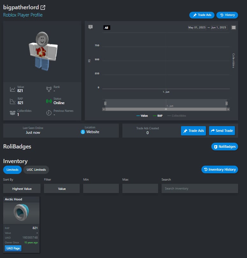Select the All range button on chart
This screenshot has height=258, width=247.
tap(106, 28)
